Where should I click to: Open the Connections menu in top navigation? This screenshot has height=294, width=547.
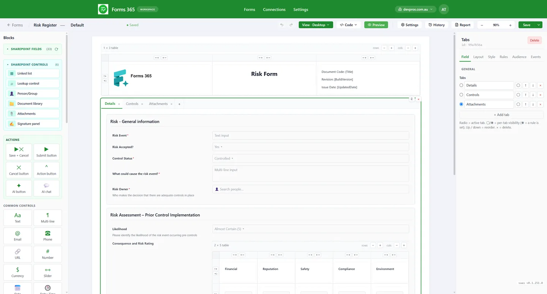click(274, 9)
